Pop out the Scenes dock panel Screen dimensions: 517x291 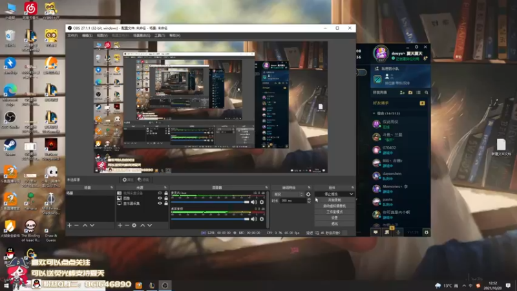click(x=111, y=188)
